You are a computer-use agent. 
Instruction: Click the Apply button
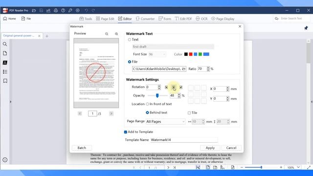(x=210, y=148)
